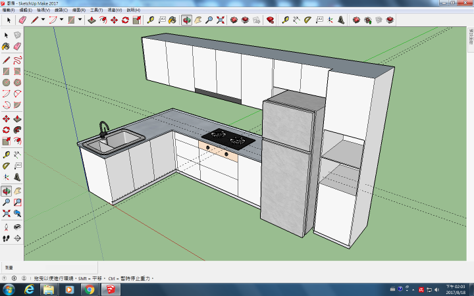Open the Windows Start button

click(x=8, y=289)
